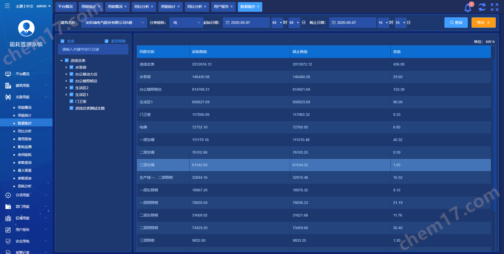Screen dimensions: 504x254
Task: Click the 导出 export button
Action: point(483,23)
